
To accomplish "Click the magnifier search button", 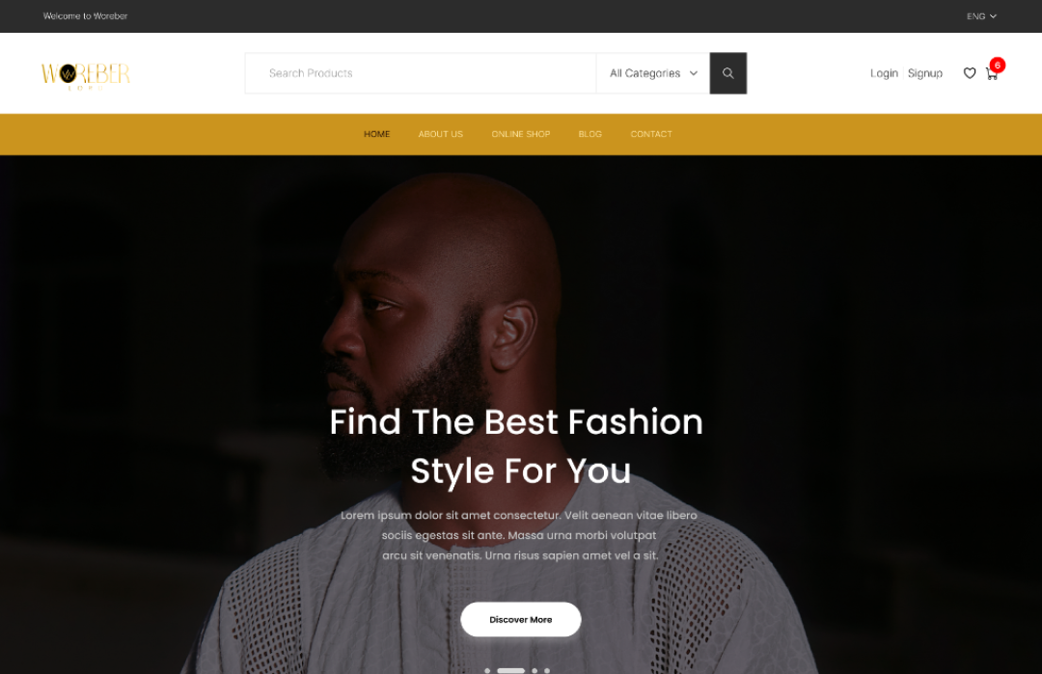I will point(727,73).
